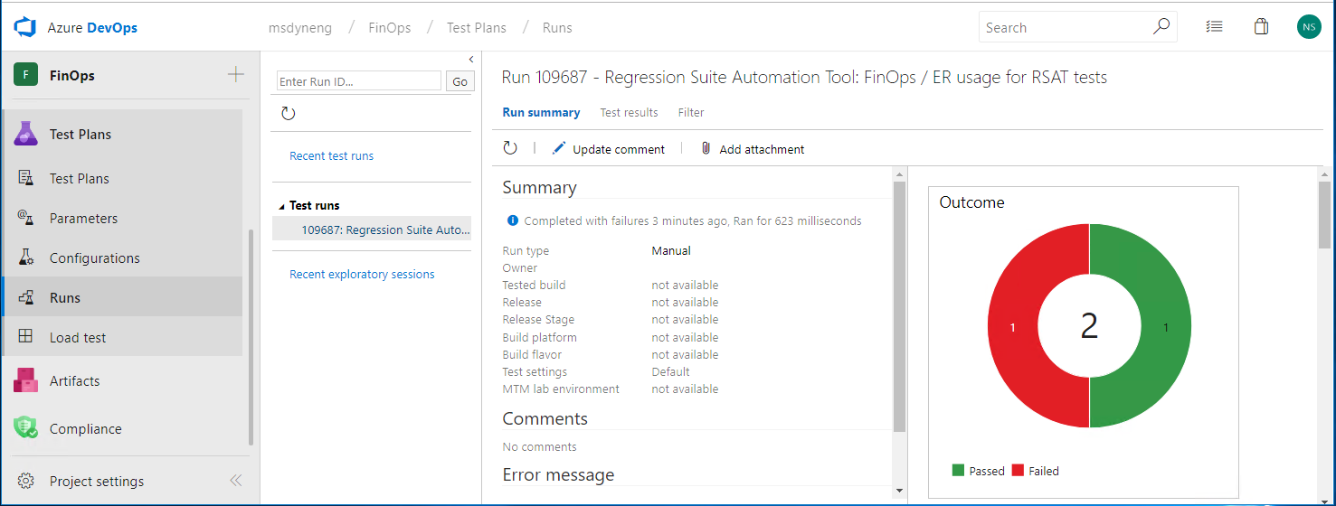Collapse the Test runs tree node
The width and height of the screenshot is (1336, 506).
(281, 206)
